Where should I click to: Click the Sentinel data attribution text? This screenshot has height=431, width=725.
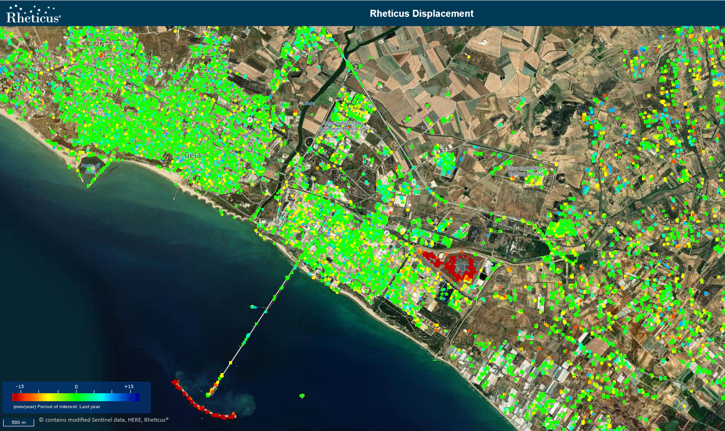pos(104,420)
